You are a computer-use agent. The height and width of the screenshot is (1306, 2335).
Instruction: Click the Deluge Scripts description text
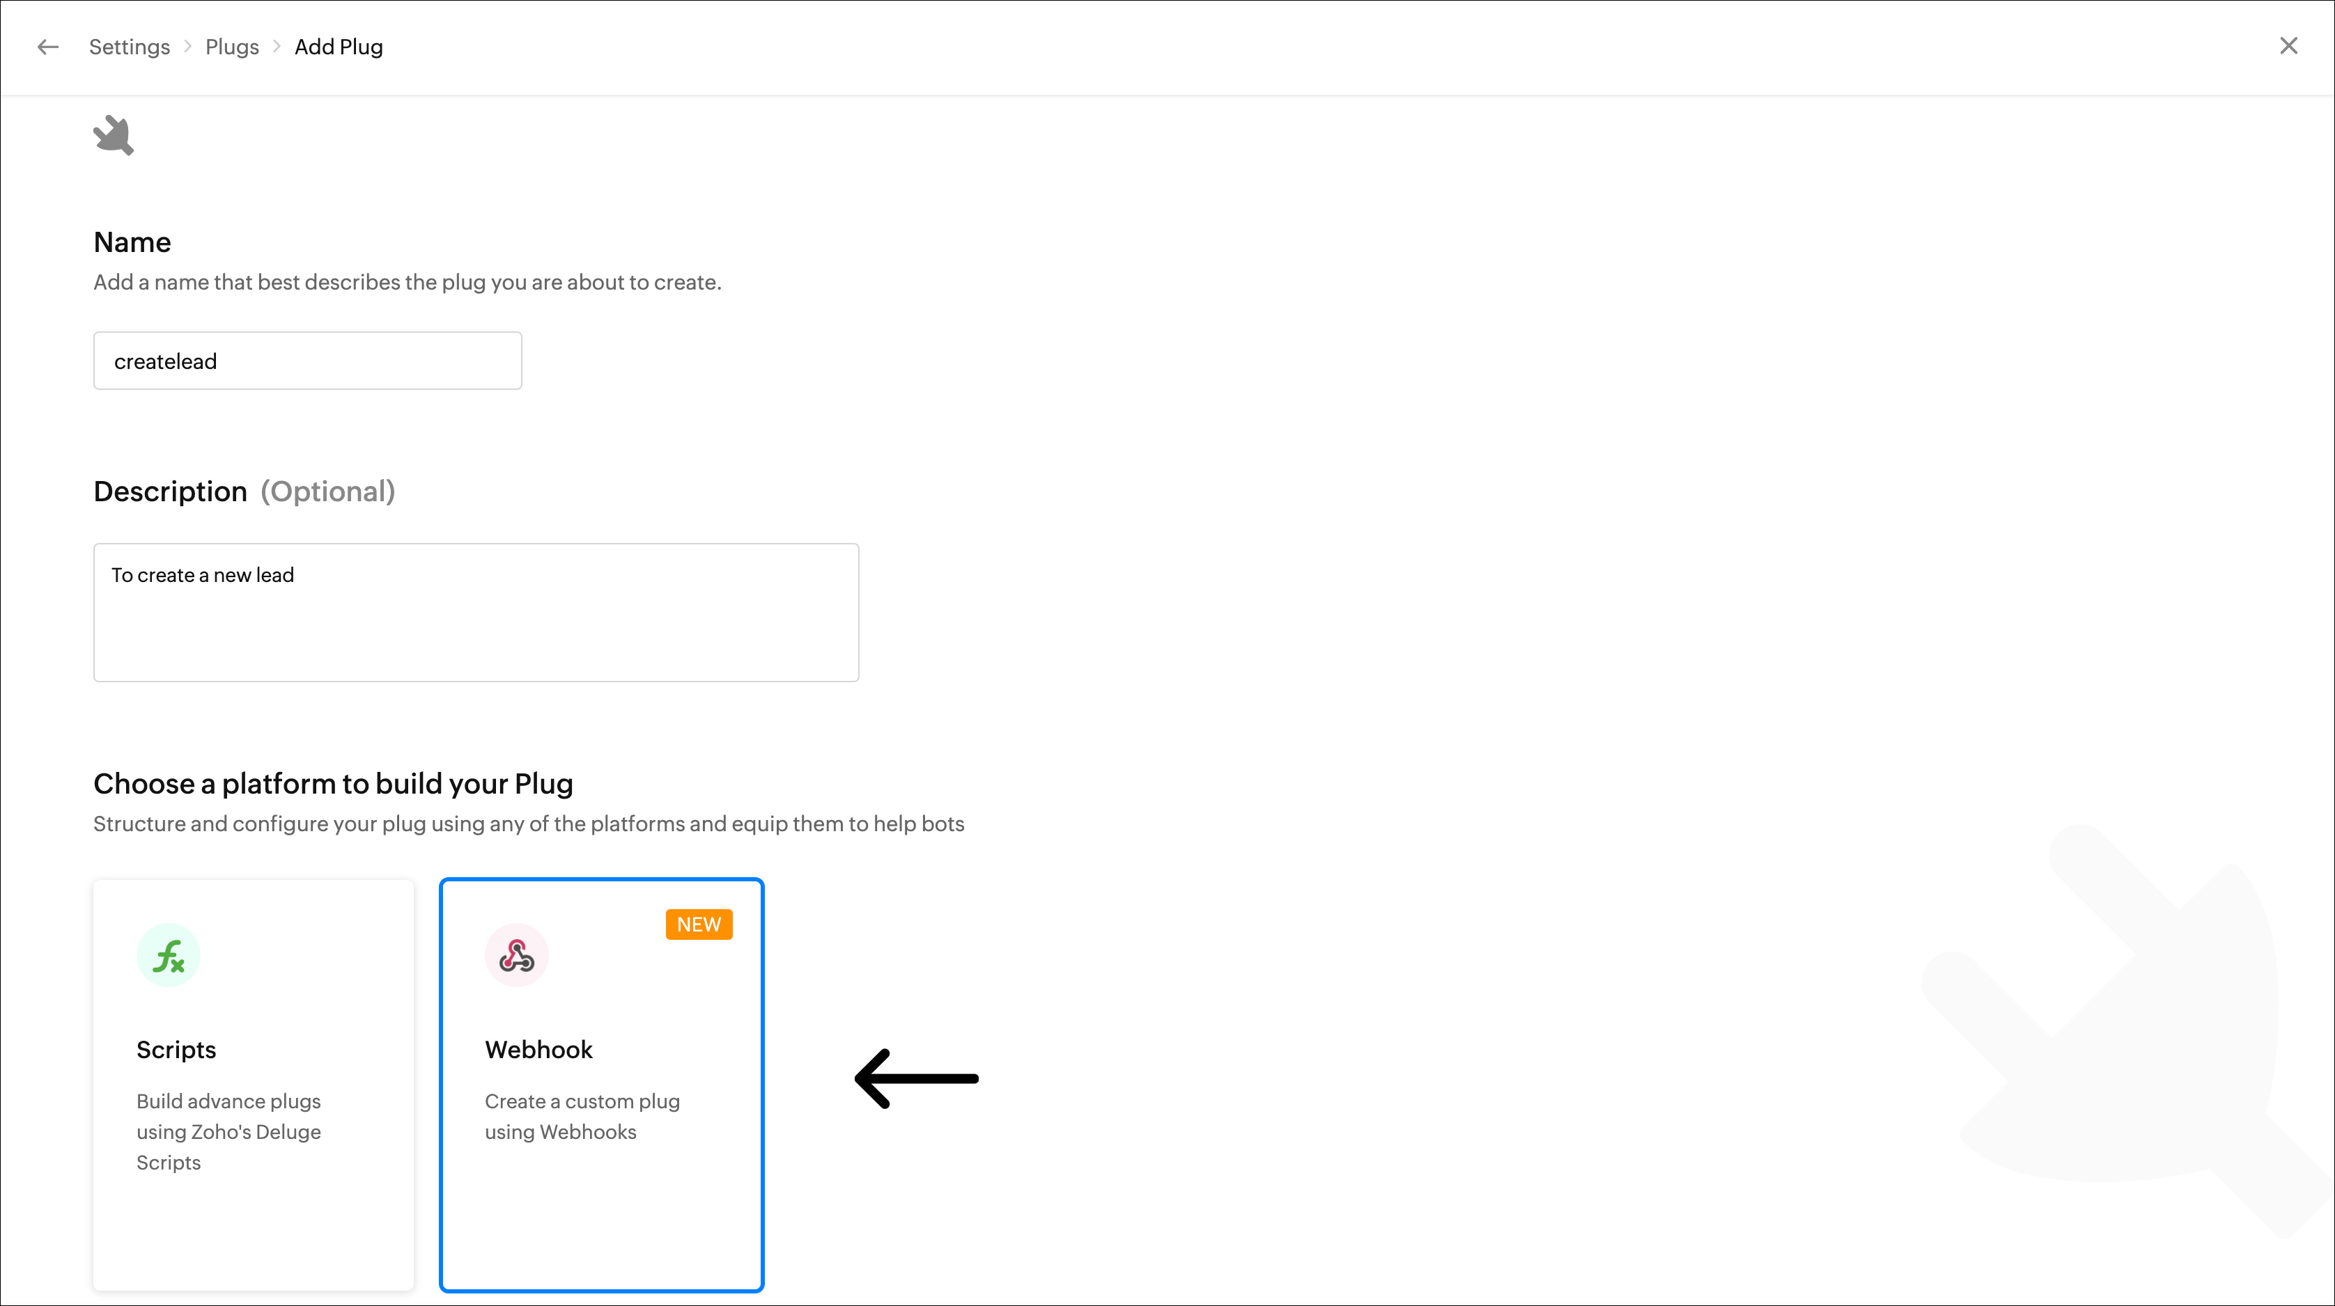click(228, 1132)
